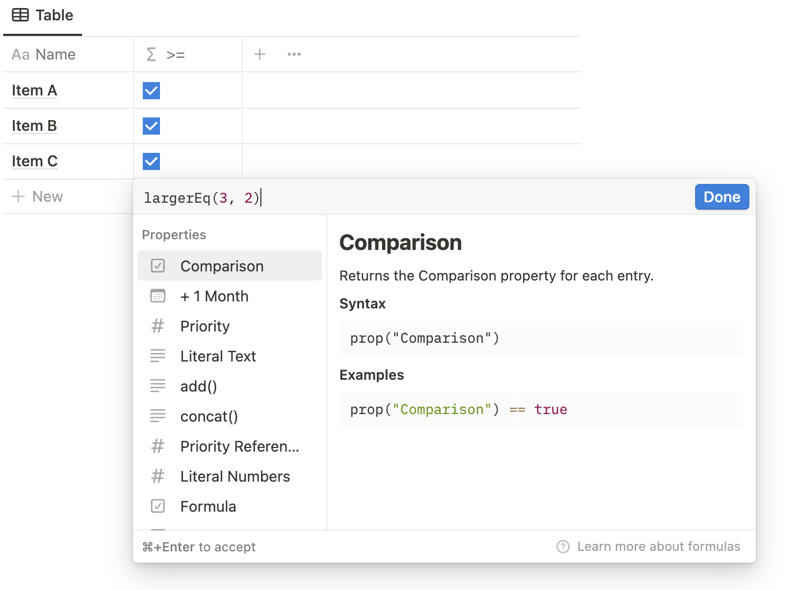Uncheck the checkbox for Item B
The height and width of the screenshot is (590, 788).
[x=151, y=126]
